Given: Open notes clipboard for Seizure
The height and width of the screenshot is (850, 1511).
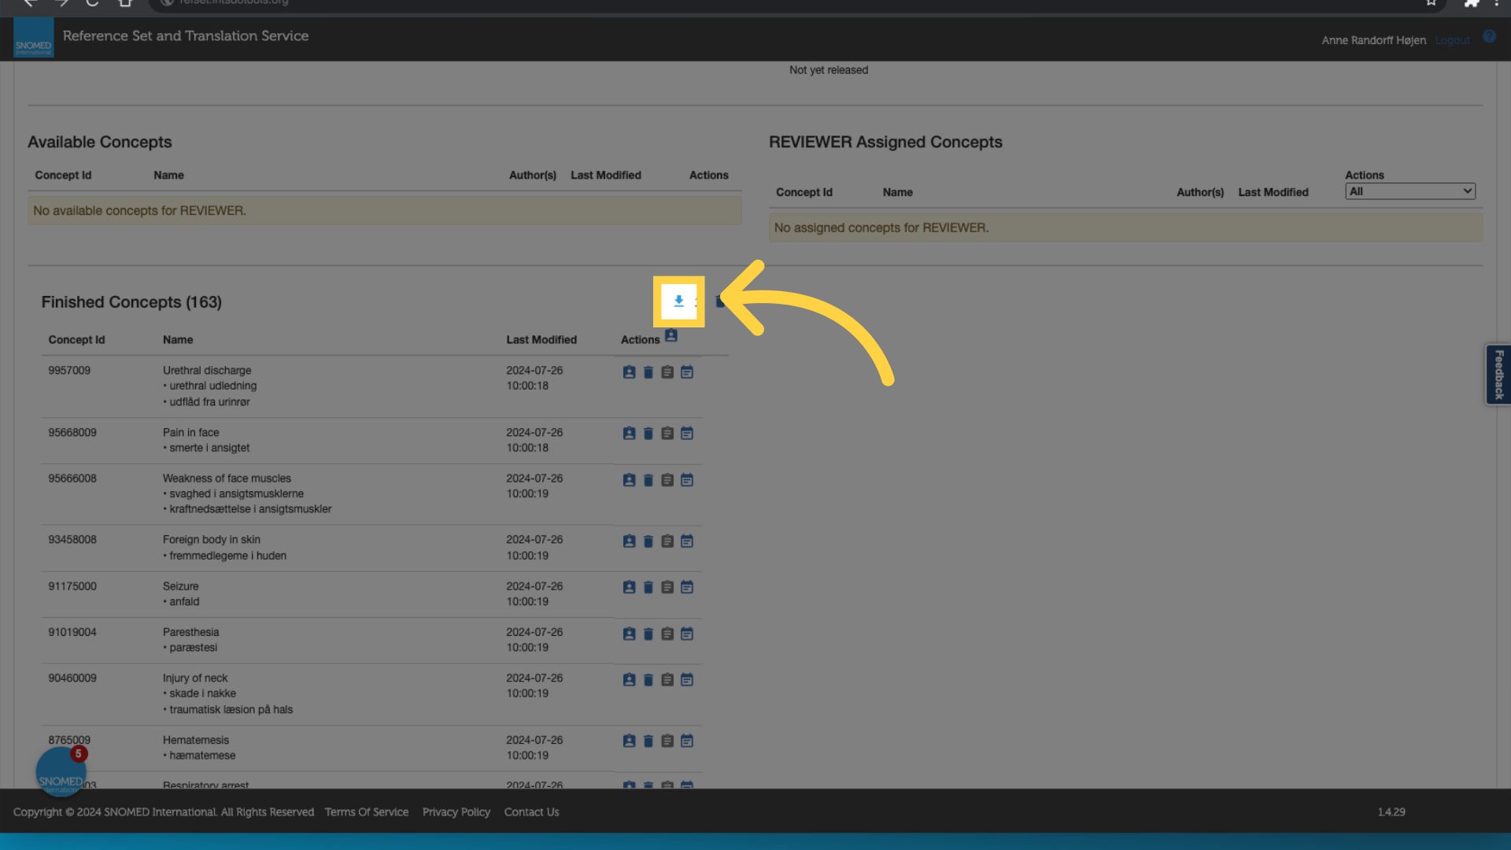Looking at the screenshot, I should point(667,587).
